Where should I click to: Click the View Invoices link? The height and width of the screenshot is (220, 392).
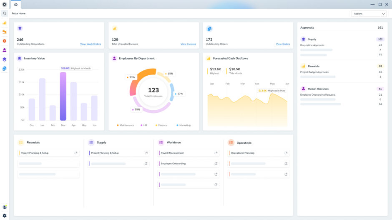click(188, 44)
